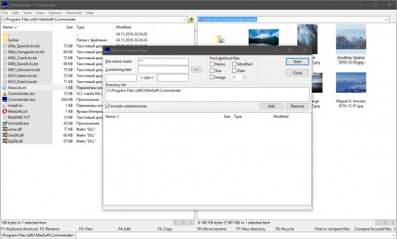Click the go-up folder icon beside left path

coord(191,20)
